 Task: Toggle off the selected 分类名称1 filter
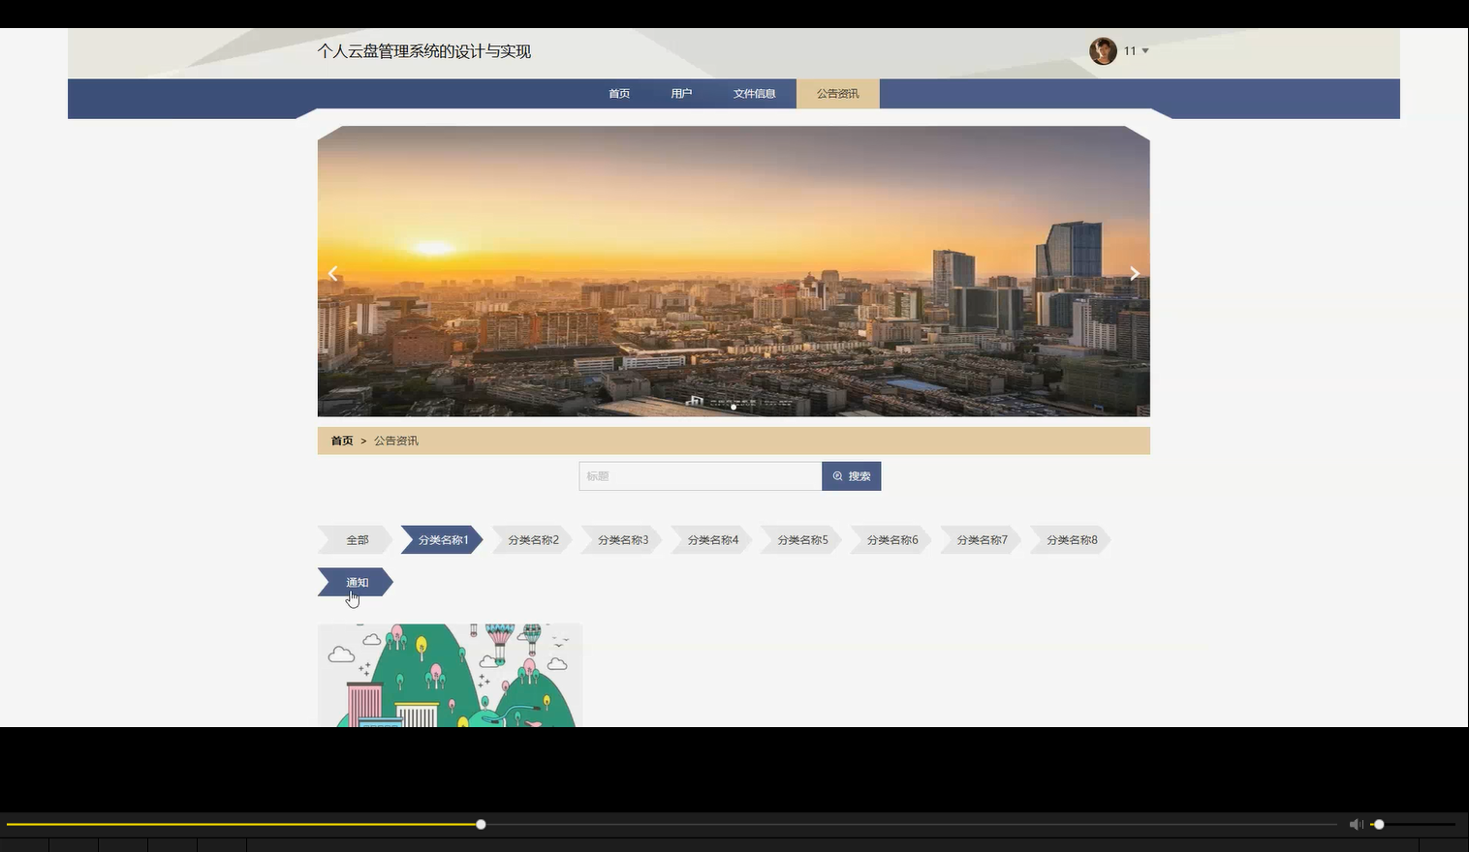click(x=441, y=539)
